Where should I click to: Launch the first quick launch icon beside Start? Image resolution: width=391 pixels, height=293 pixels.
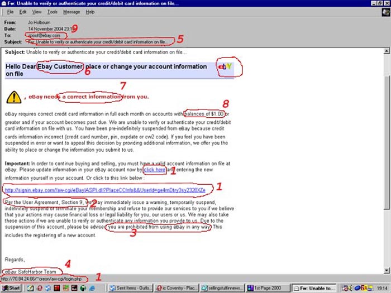(x=30, y=288)
